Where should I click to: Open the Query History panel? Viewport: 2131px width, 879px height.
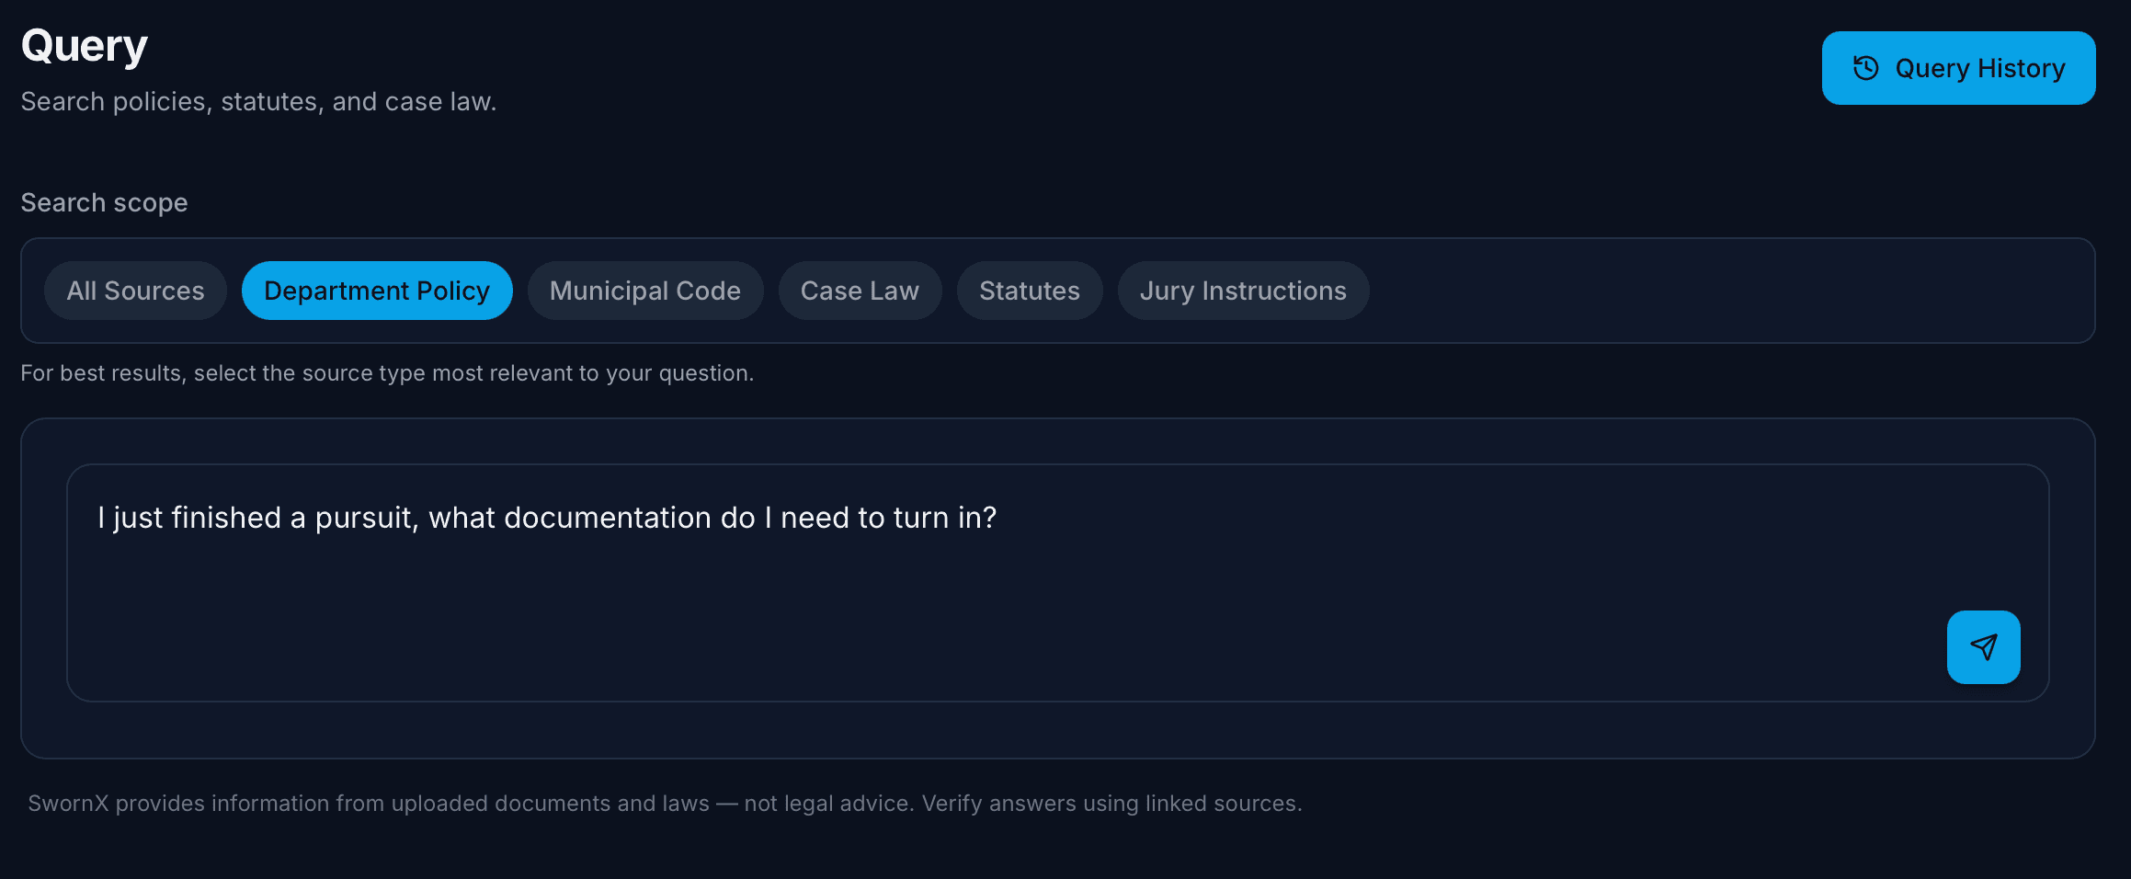click(x=1958, y=67)
